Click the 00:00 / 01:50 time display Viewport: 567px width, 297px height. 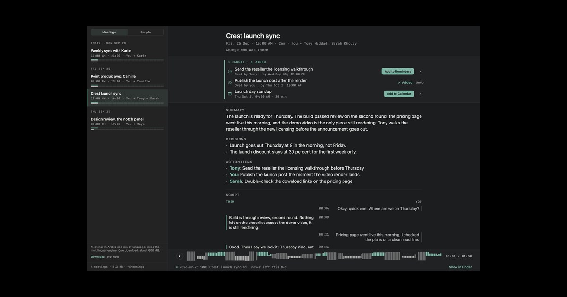[458, 256]
